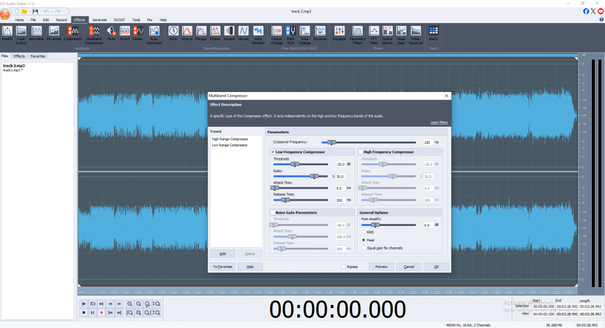This screenshot has width=605, height=328.
Task: Open the Generate ribbon tab
Action: pos(99,19)
